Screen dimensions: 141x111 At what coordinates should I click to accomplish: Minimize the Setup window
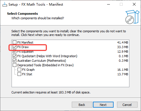click(x=109, y=4)
